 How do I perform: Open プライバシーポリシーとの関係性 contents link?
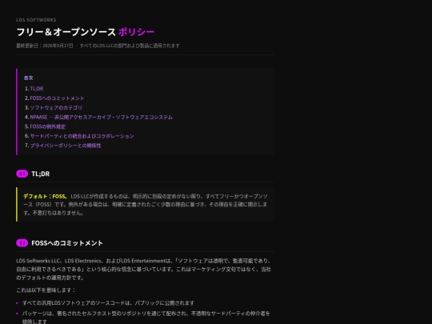coord(66,146)
